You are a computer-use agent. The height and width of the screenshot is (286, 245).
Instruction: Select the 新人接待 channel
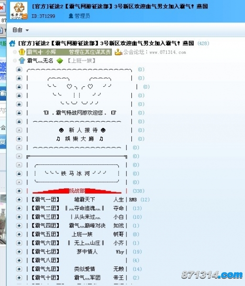(82, 130)
